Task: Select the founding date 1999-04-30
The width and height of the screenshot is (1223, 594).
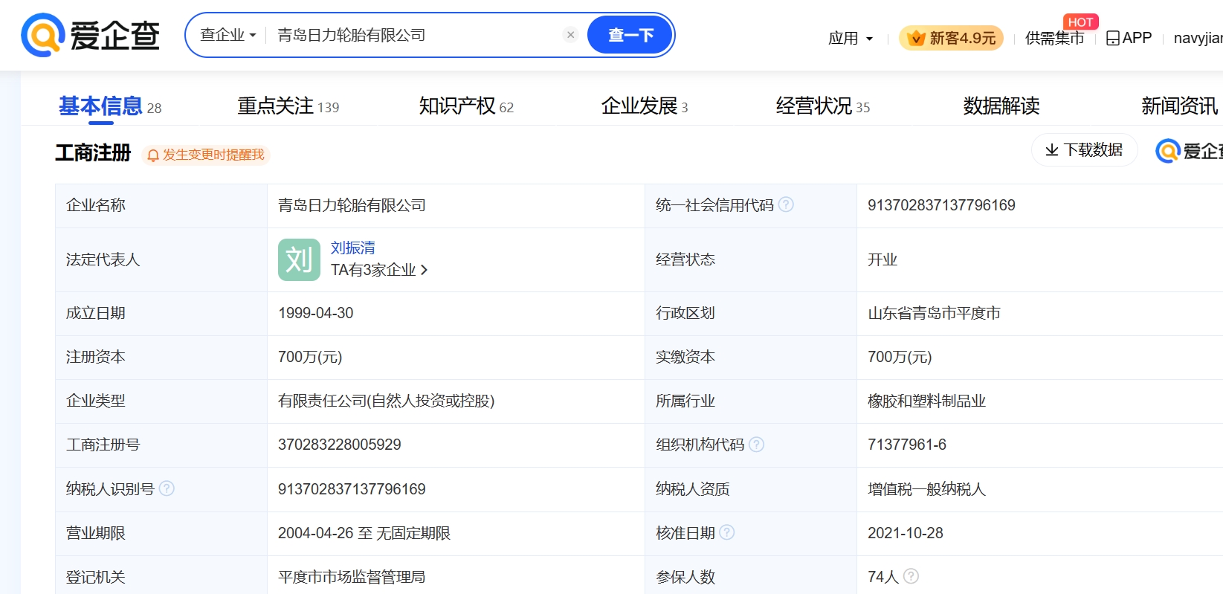Action: coord(316,313)
